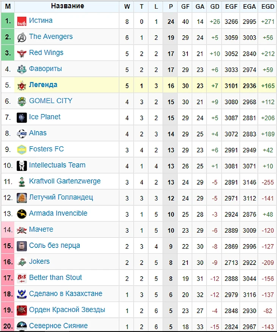This screenshot has width=277, height=332.
Task: Open the Легенда team link
Action: click(43, 85)
